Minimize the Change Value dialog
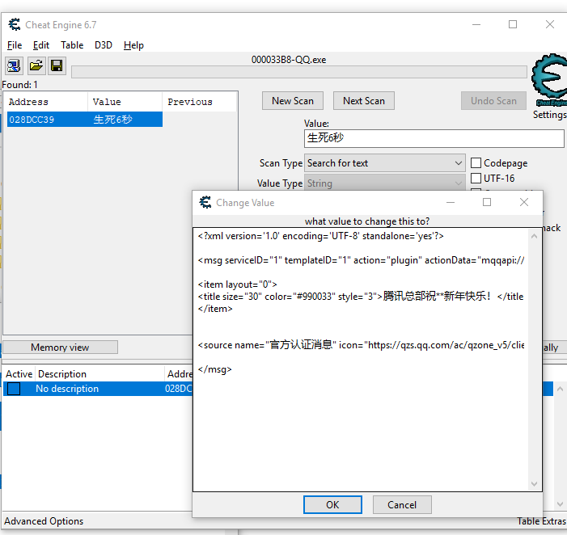 (x=451, y=202)
